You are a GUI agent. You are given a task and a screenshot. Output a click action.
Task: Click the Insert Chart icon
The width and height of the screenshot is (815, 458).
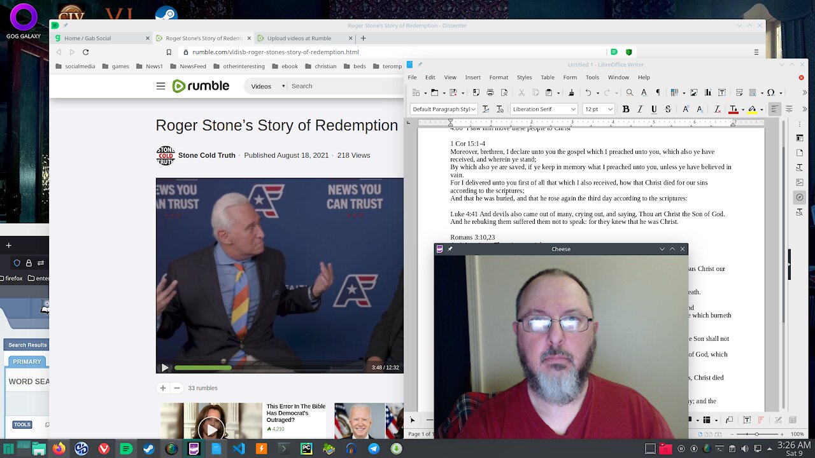click(x=708, y=93)
